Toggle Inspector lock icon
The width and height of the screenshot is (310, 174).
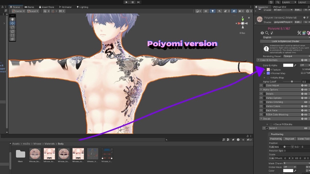tap(308, 7)
